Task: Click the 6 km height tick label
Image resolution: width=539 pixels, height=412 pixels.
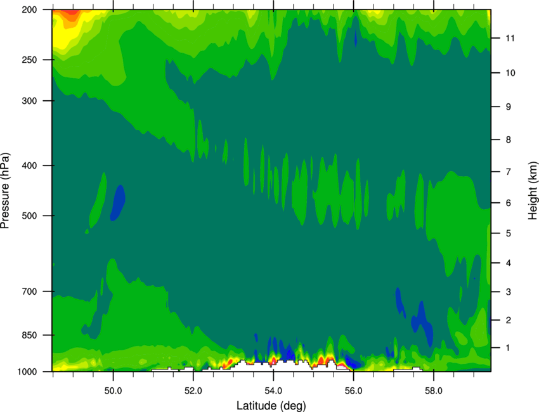Action: 509,203
